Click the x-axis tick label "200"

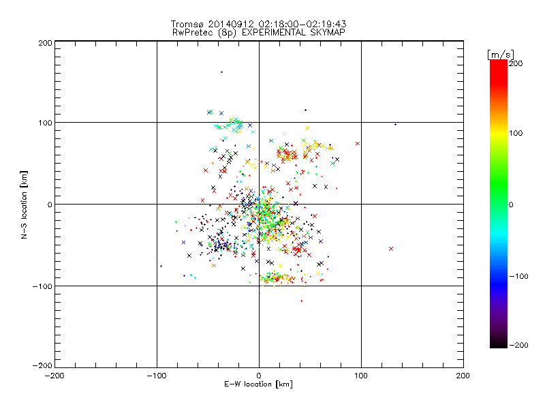(x=463, y=376)
